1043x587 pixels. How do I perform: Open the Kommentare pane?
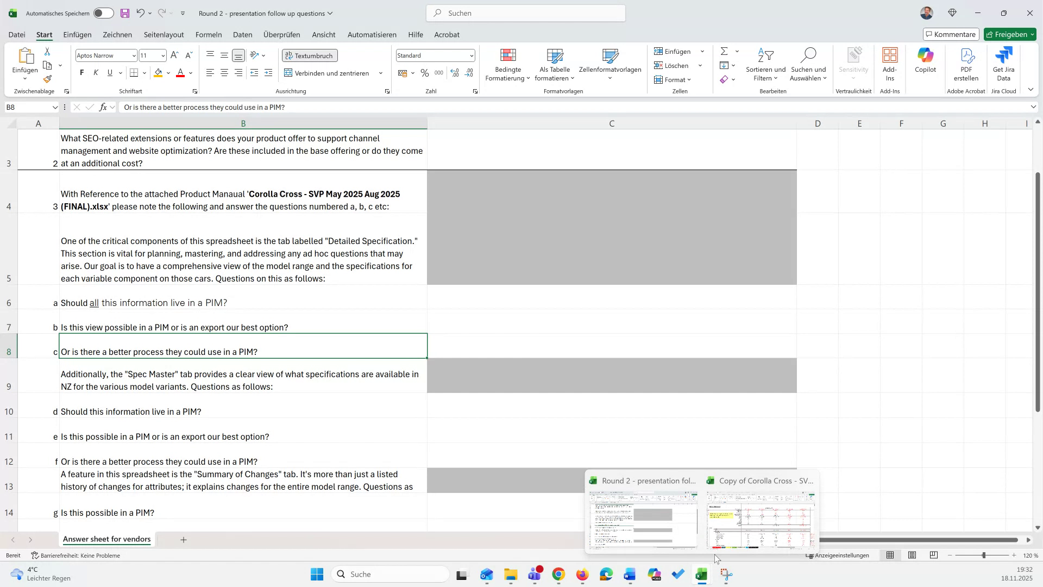coord(951,34)
